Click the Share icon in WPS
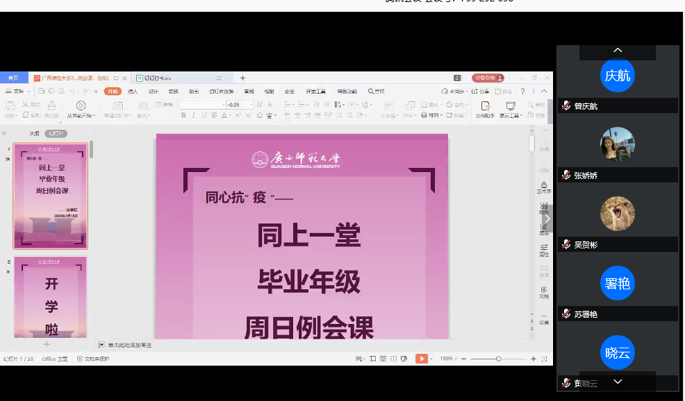Screen dimensions: 685x401 [474, 91]
